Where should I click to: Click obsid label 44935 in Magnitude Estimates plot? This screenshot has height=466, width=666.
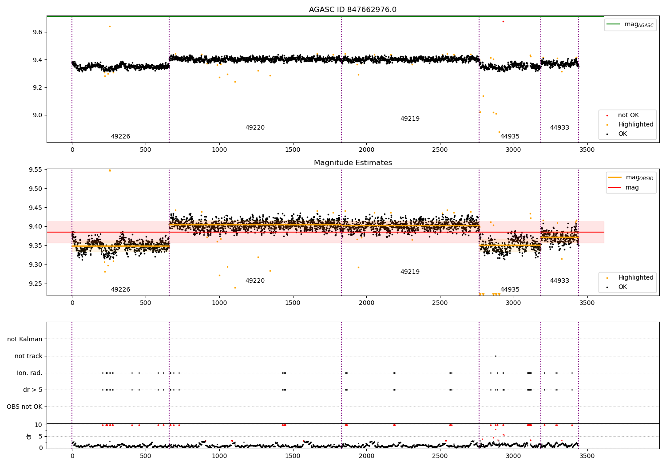coord(510,290)
